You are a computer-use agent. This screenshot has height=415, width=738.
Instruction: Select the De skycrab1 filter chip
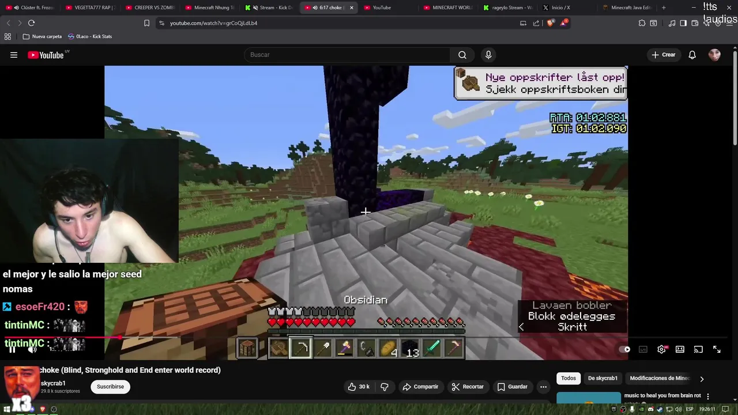(x=603, y=378)
